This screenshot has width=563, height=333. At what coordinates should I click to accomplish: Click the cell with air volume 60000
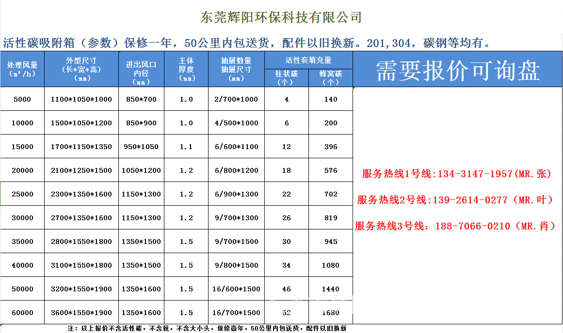(x=22, y=313)
